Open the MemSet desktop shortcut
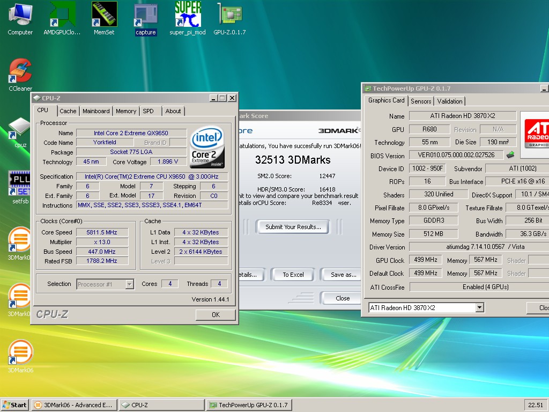This screenshot has height=412, width=549. (x=104, y=19)
